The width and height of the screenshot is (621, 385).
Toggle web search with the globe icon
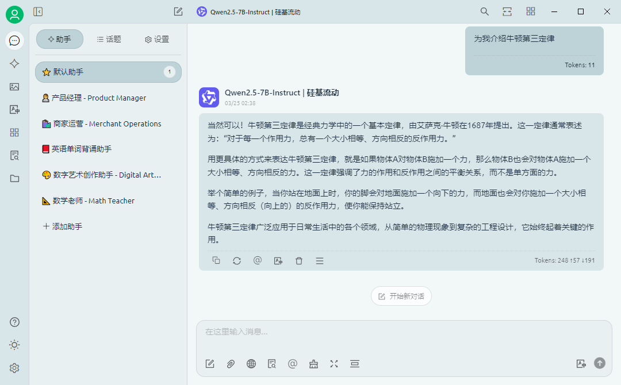tap(251, 364)
